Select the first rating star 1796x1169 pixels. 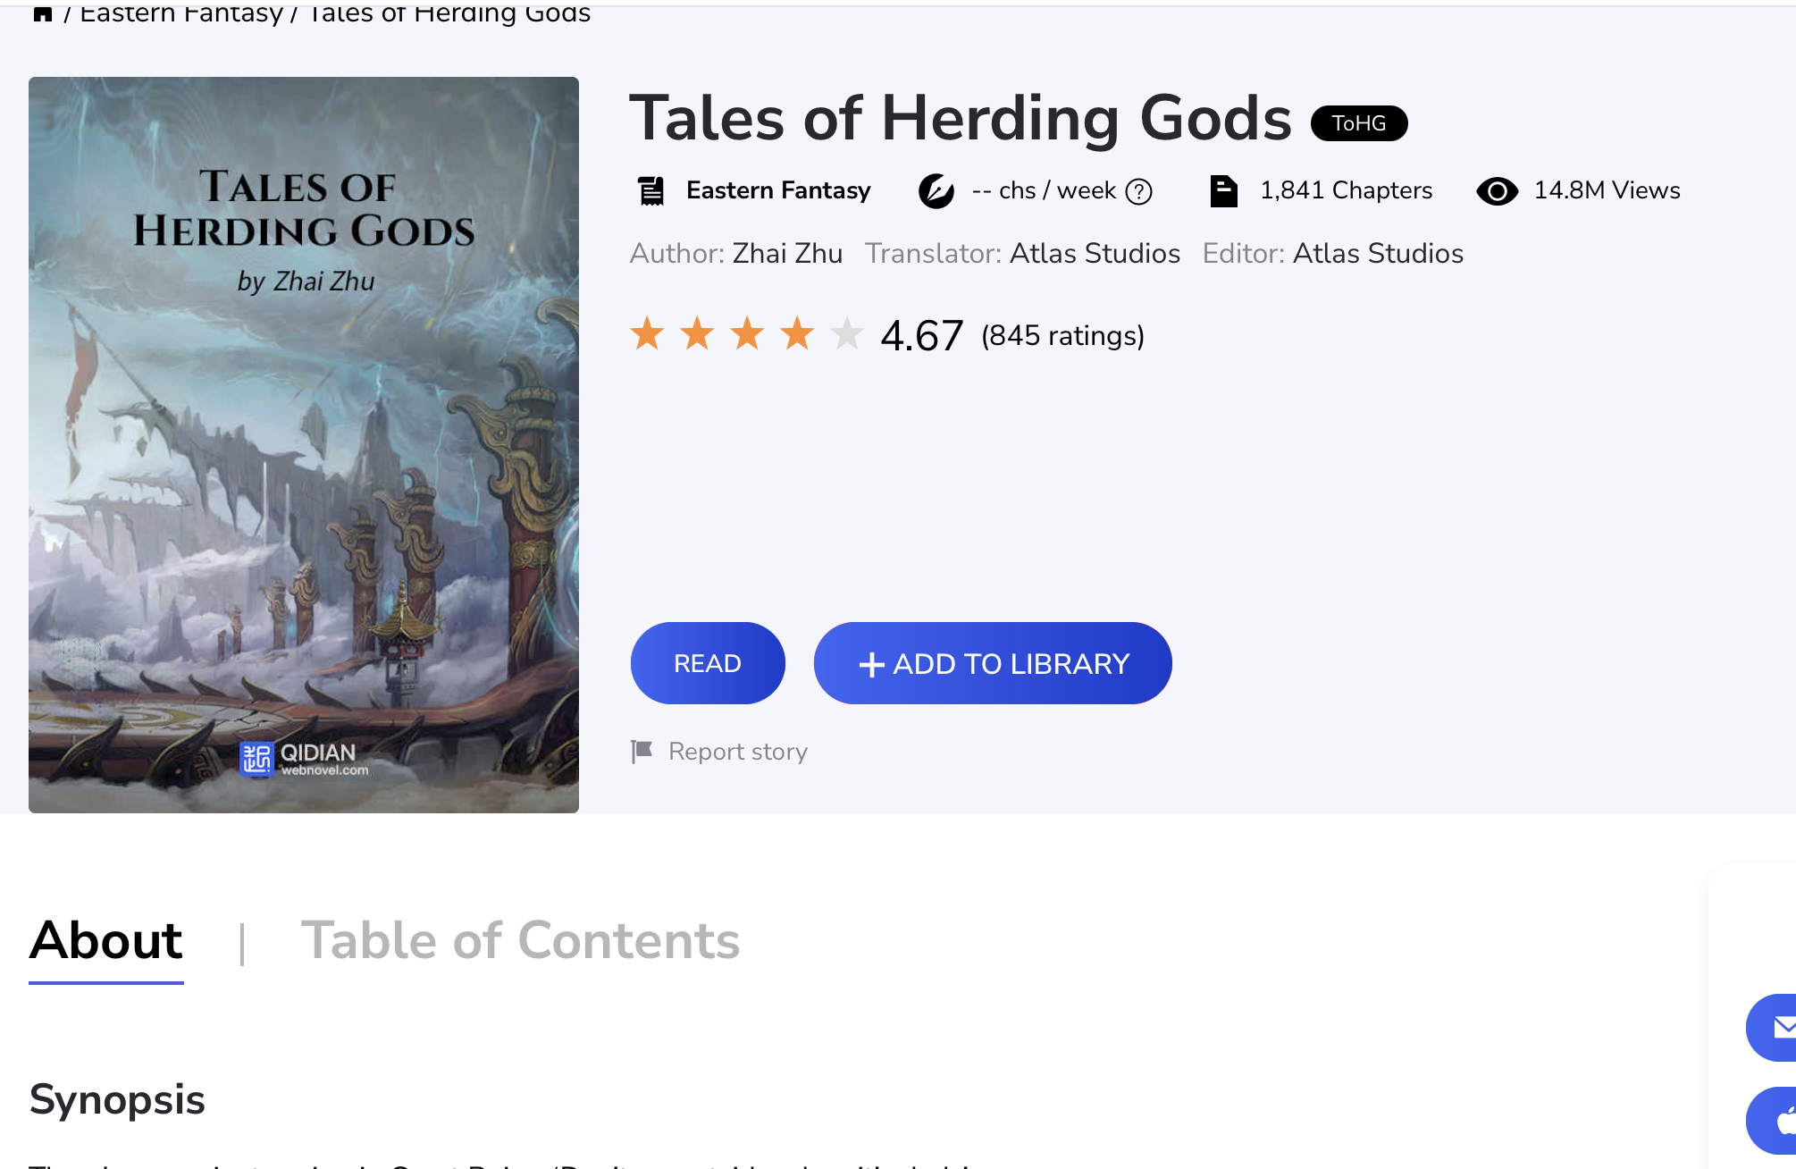pyautogui.click(x=647, y=334)
